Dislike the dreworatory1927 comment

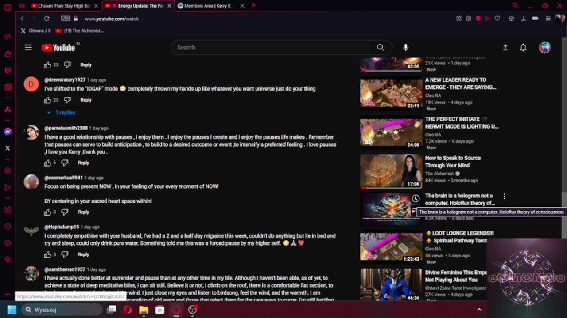(x=67, y=100)
